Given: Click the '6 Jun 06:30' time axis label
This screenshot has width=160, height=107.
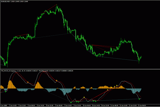Looking at the screenshot, I should (31, 105).
